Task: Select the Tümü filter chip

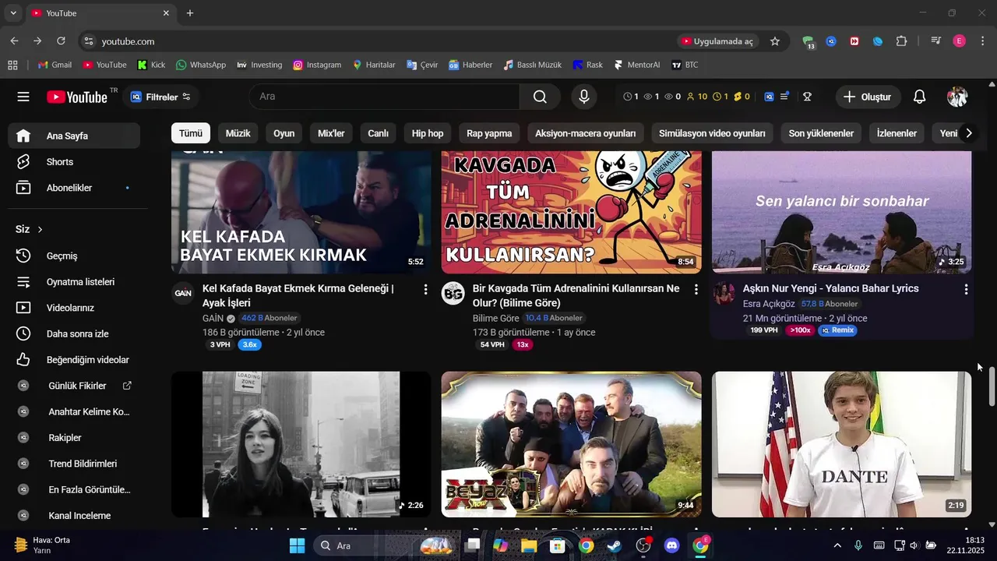Action: [191, 133]
